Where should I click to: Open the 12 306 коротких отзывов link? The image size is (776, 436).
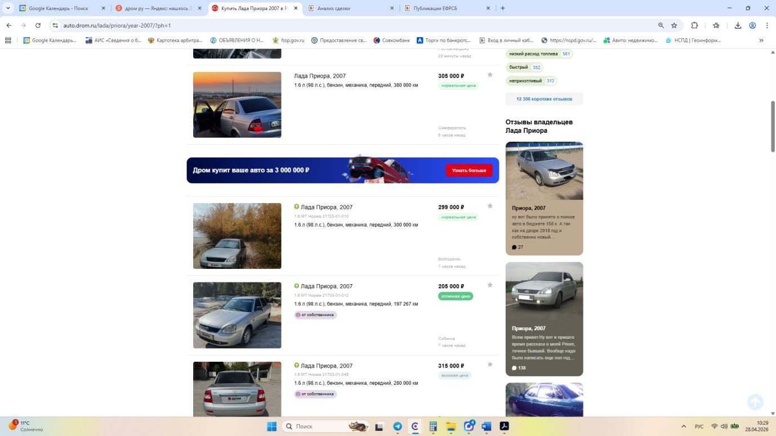[x=544, y=99]
